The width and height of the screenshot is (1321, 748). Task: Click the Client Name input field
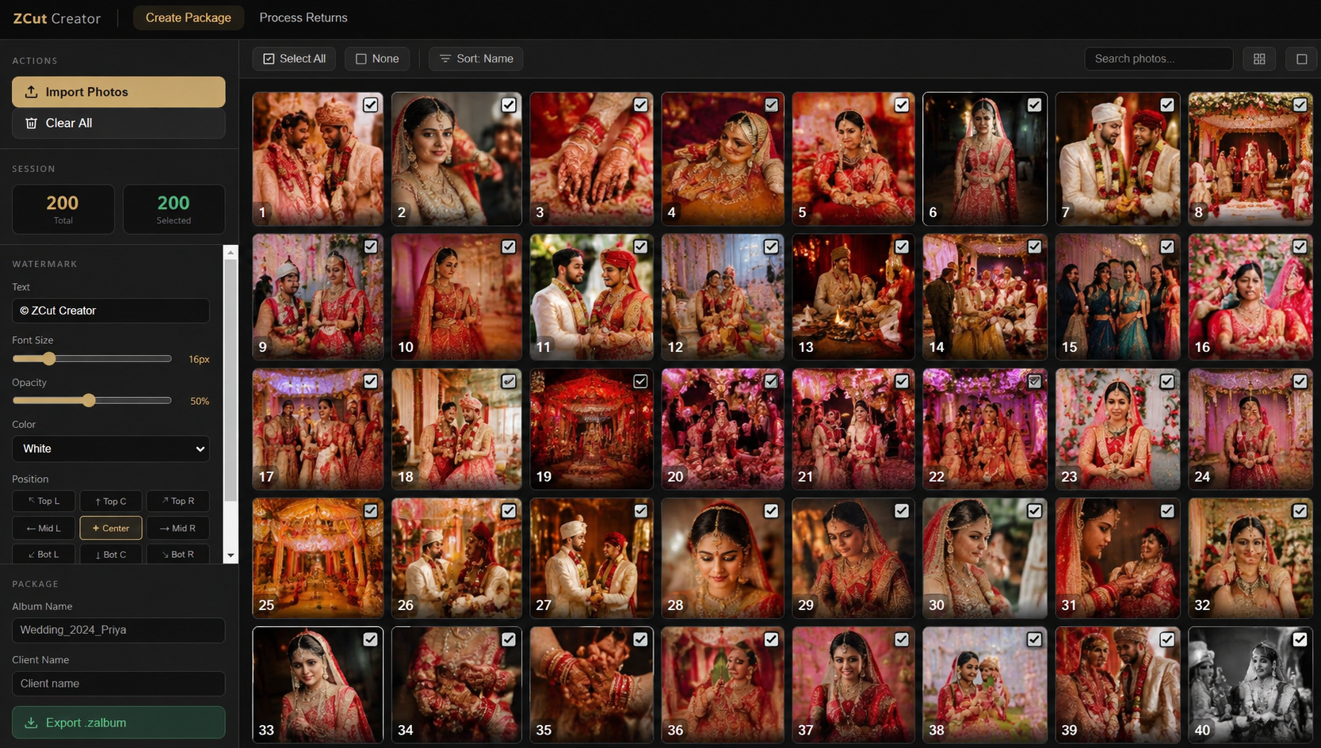[x=119, y=684]
